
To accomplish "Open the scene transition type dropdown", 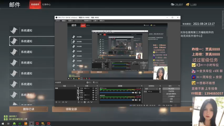I will [x=151, y=89].
